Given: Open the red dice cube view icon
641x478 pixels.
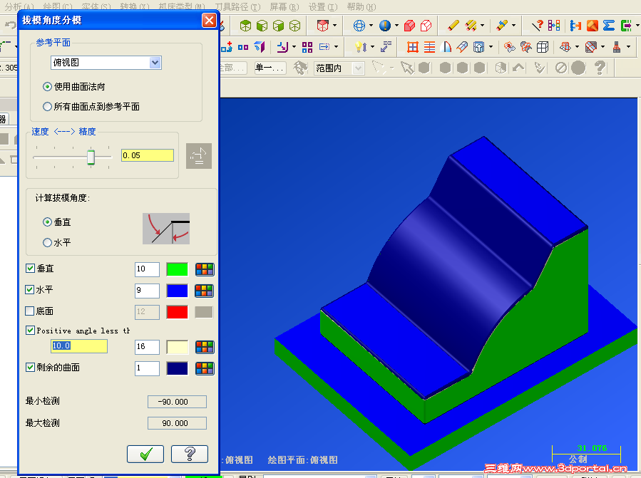Looking at the screenshot, I should coord(323,26).
